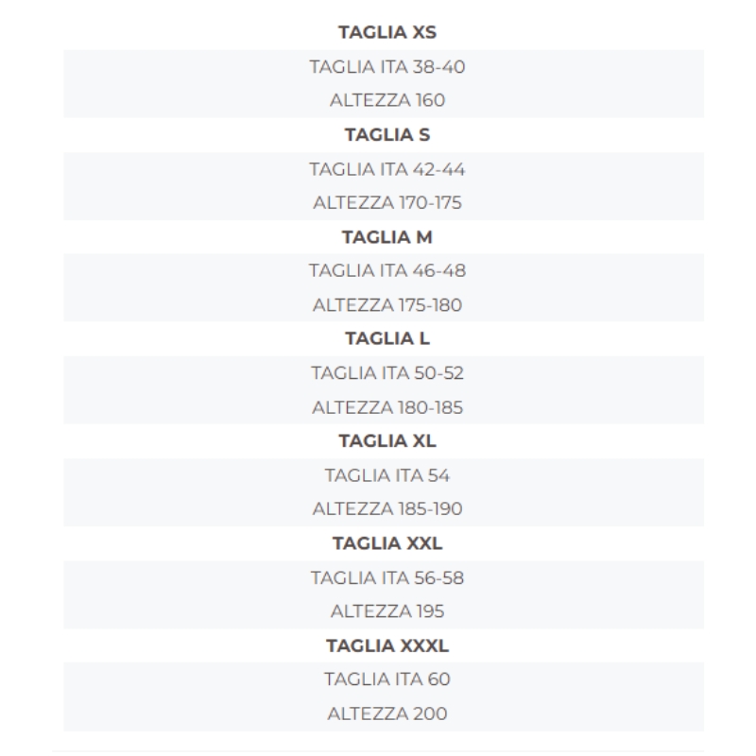Click the ALTEZZA 170-175 text
Viewport: 756px width, 756px height.
387,202
